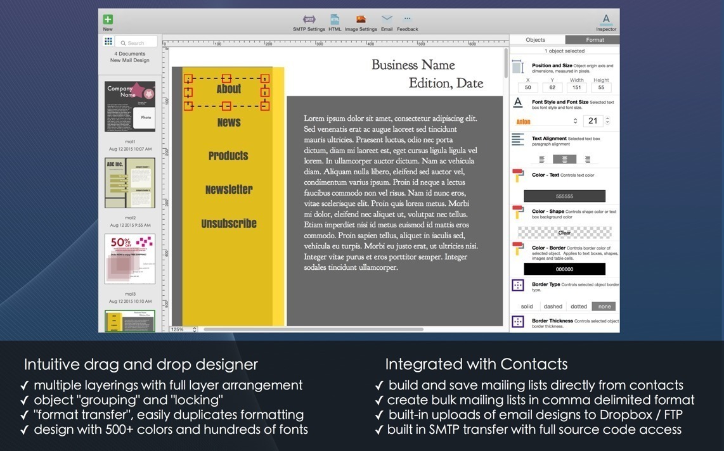The width and height of the screenshot is (724, 451).
Task: Set border type to dashed
Action: click(553, 307)
